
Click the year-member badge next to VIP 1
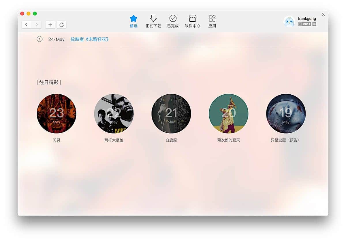314,24
